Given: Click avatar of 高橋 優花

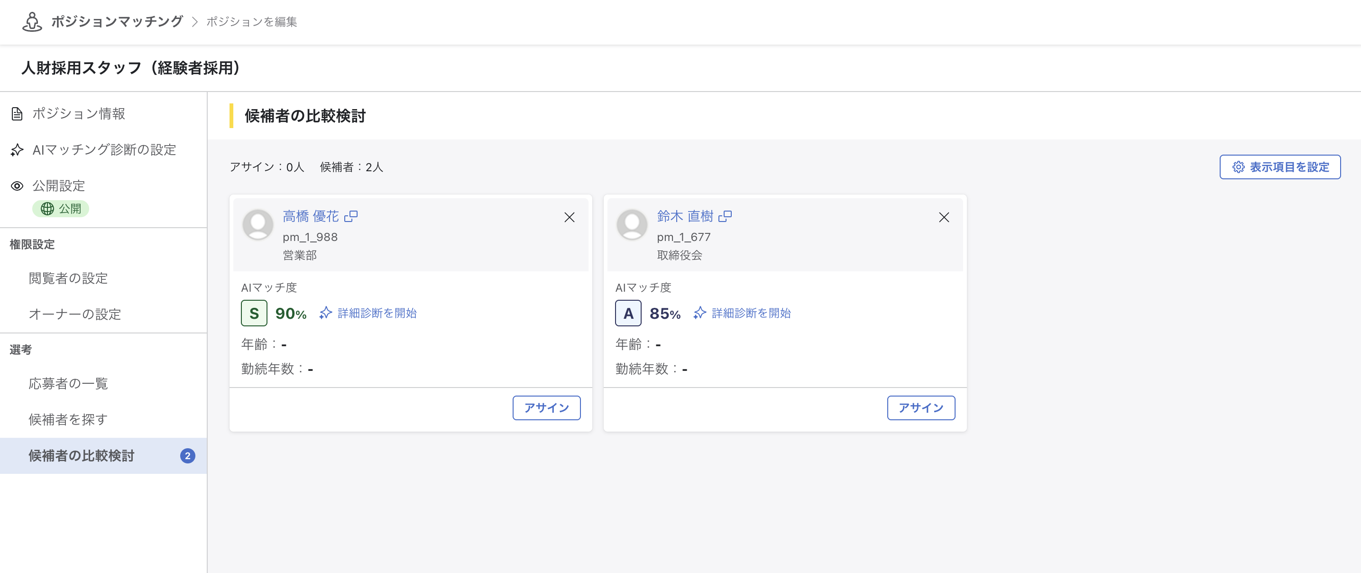Looking at the screenshot, I should [x=258, y=225].
